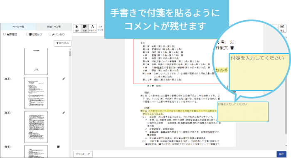Click the ダウンロード button
The height and width of the screenshot is (158, 291).
pyautogui.click(x=83, y=154)
